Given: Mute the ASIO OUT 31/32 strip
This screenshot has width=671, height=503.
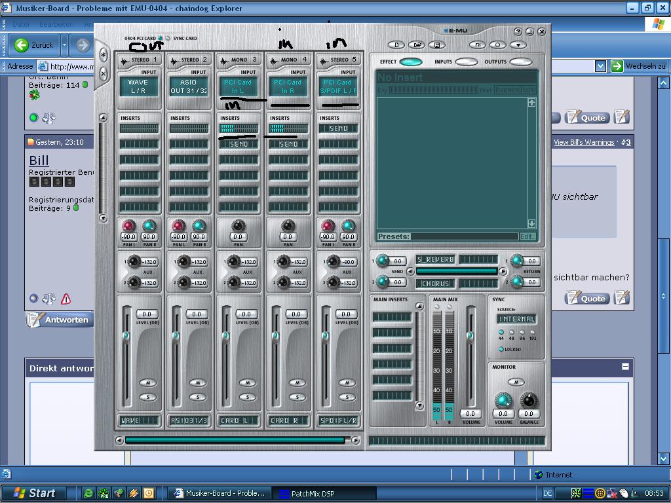Looking at the screenshot, I should click(197, 382).
